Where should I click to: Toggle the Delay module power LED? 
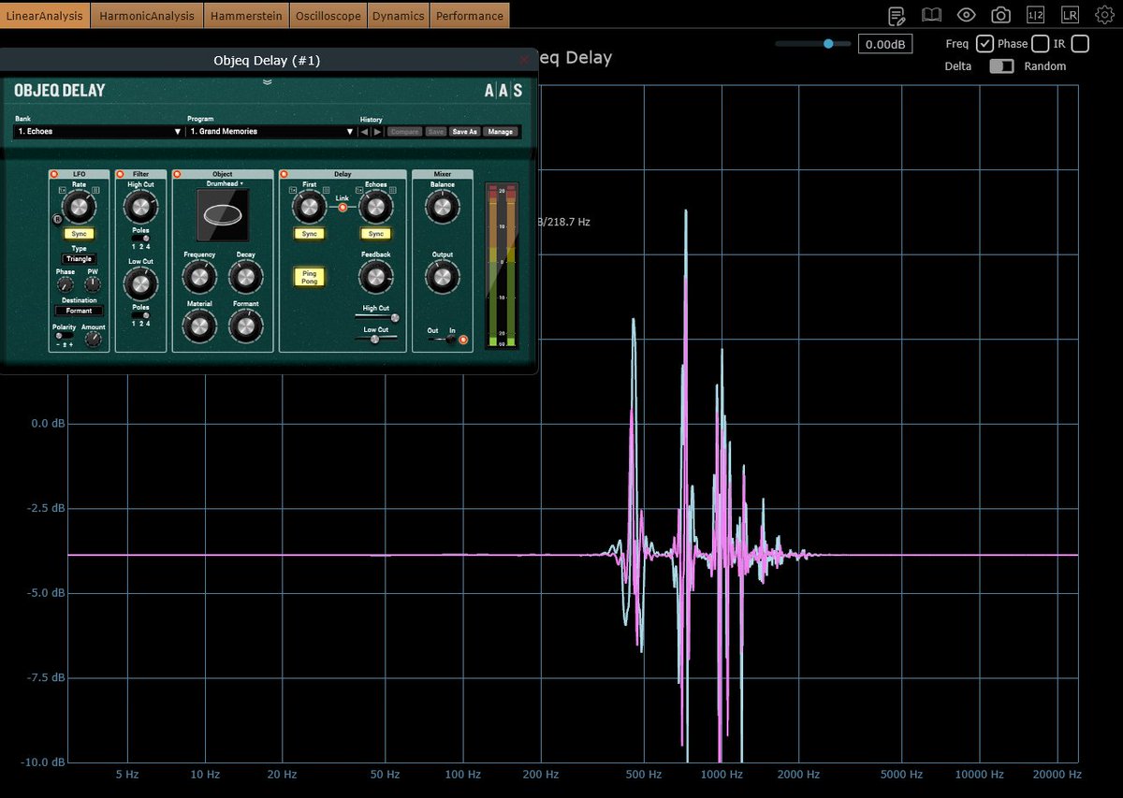coord(284,175)
